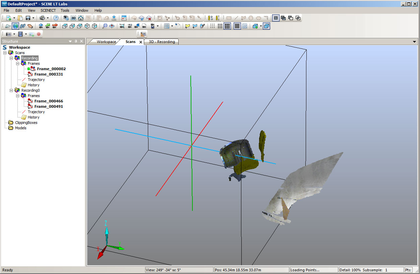
Task: Click the red record circle button
Action: pos(39,34)
